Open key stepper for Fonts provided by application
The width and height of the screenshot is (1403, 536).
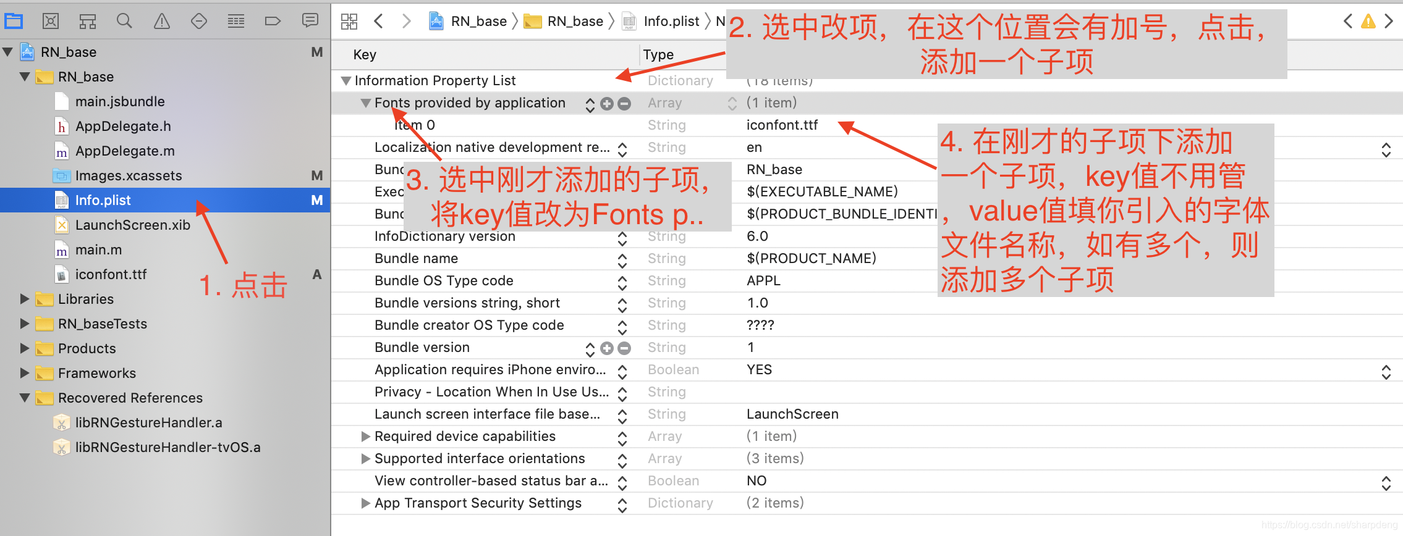pyautogui.click(x=590, y=104)
